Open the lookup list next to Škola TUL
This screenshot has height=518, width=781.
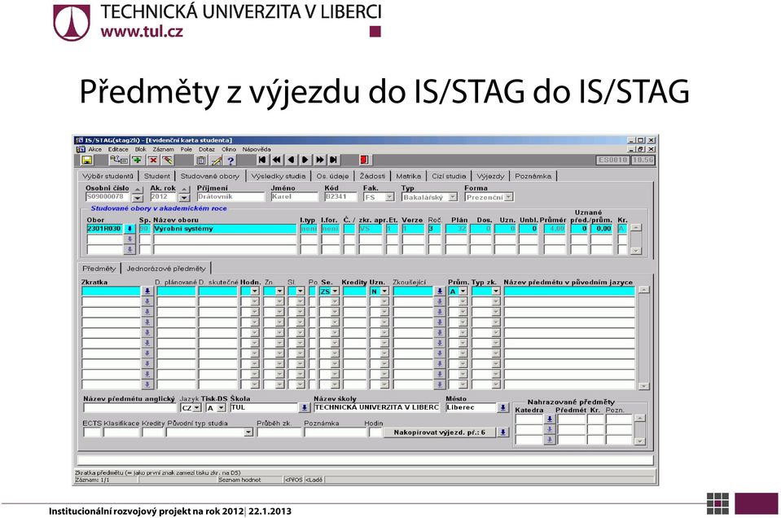pyautogui.click(x=305, y=407)
